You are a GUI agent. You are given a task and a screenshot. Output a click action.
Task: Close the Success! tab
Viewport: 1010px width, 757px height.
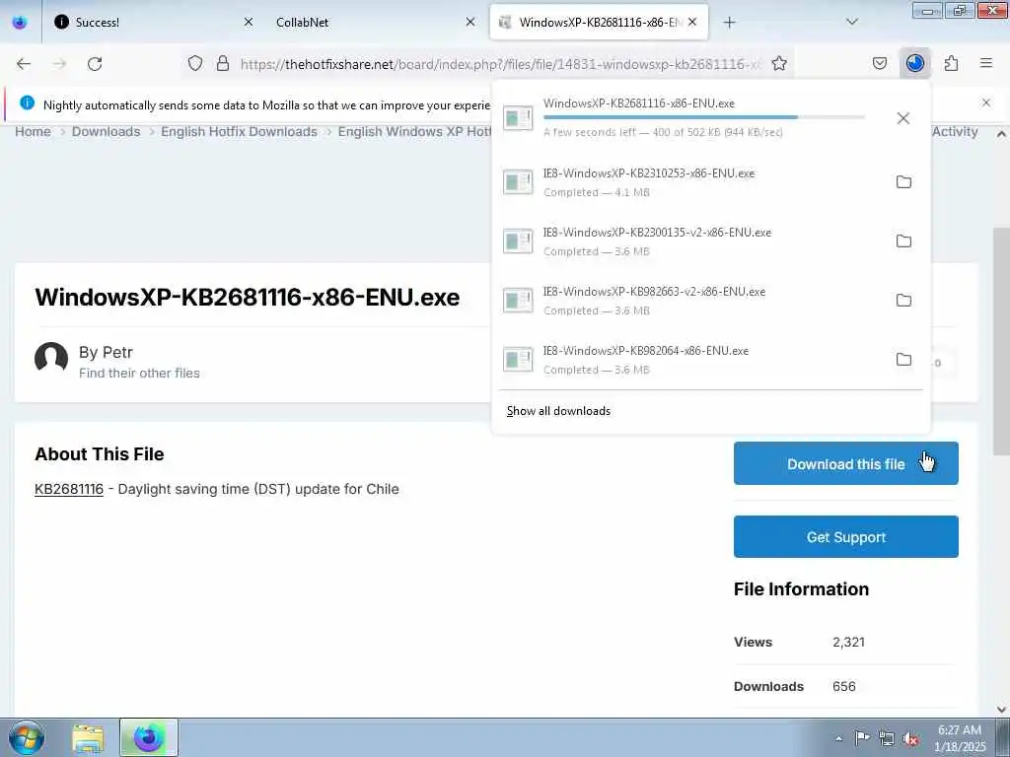248,22
